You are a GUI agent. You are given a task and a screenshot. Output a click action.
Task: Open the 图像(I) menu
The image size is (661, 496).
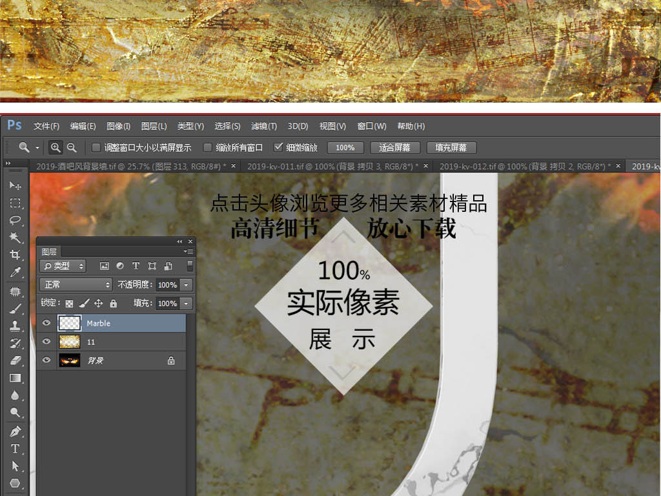(x=119, y=126)
